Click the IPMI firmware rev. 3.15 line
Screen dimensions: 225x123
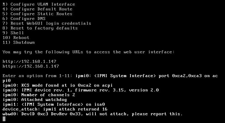point(81,90)
